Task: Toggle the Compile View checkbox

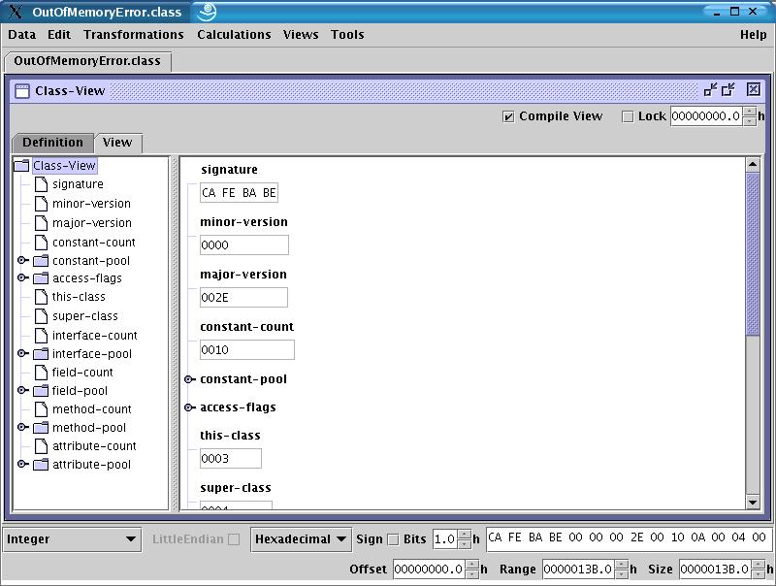Action: click(508, 116)
